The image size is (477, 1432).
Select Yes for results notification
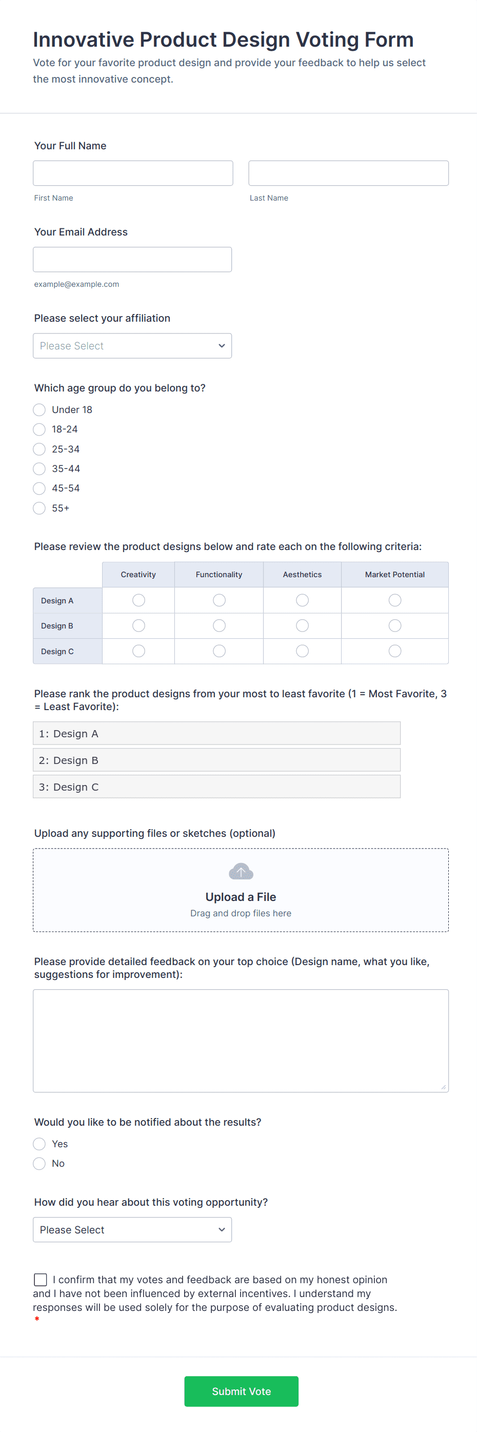[x=39, y=1144]
